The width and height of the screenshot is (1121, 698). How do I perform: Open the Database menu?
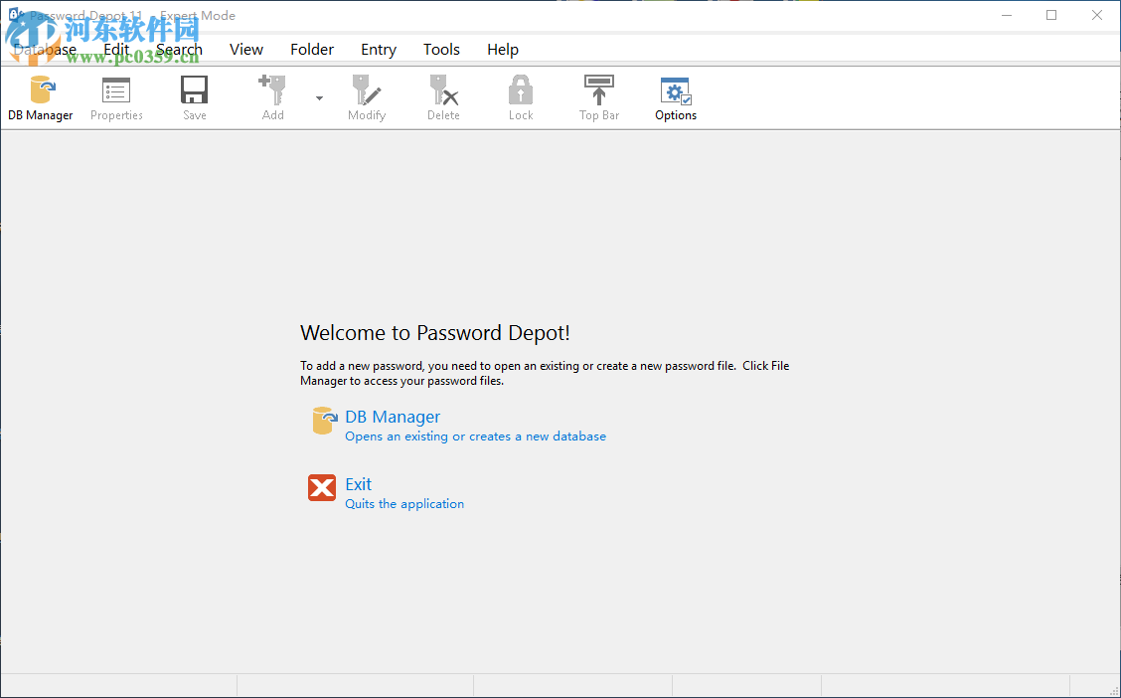45,49
